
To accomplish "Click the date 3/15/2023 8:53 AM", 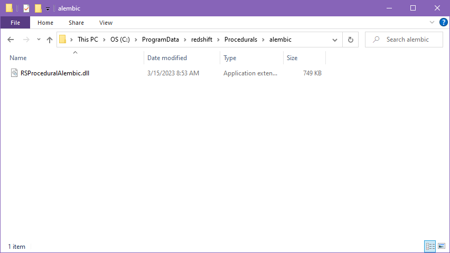I will pyautogui.click(x=173, y=73).
